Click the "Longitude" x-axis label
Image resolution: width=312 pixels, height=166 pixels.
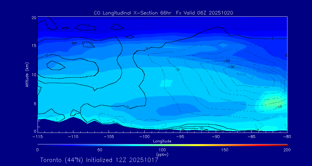point(162,141)
